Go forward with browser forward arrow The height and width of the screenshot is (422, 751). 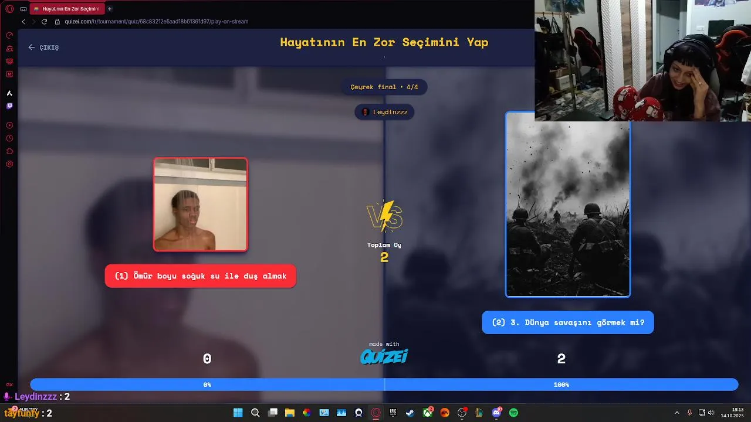coord(33,22)
